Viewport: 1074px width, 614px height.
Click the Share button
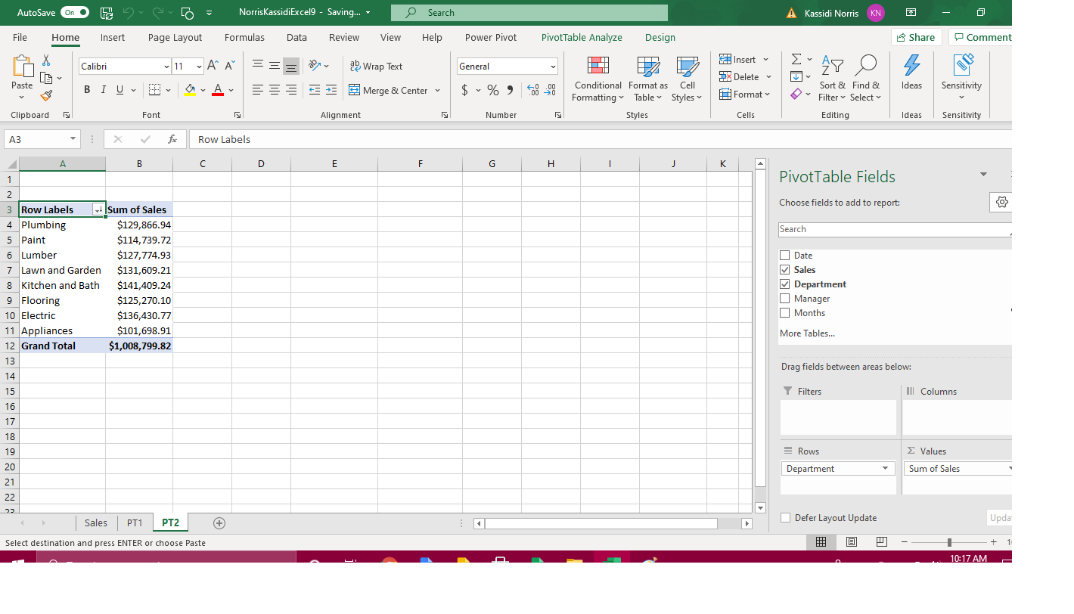point(915,37)
